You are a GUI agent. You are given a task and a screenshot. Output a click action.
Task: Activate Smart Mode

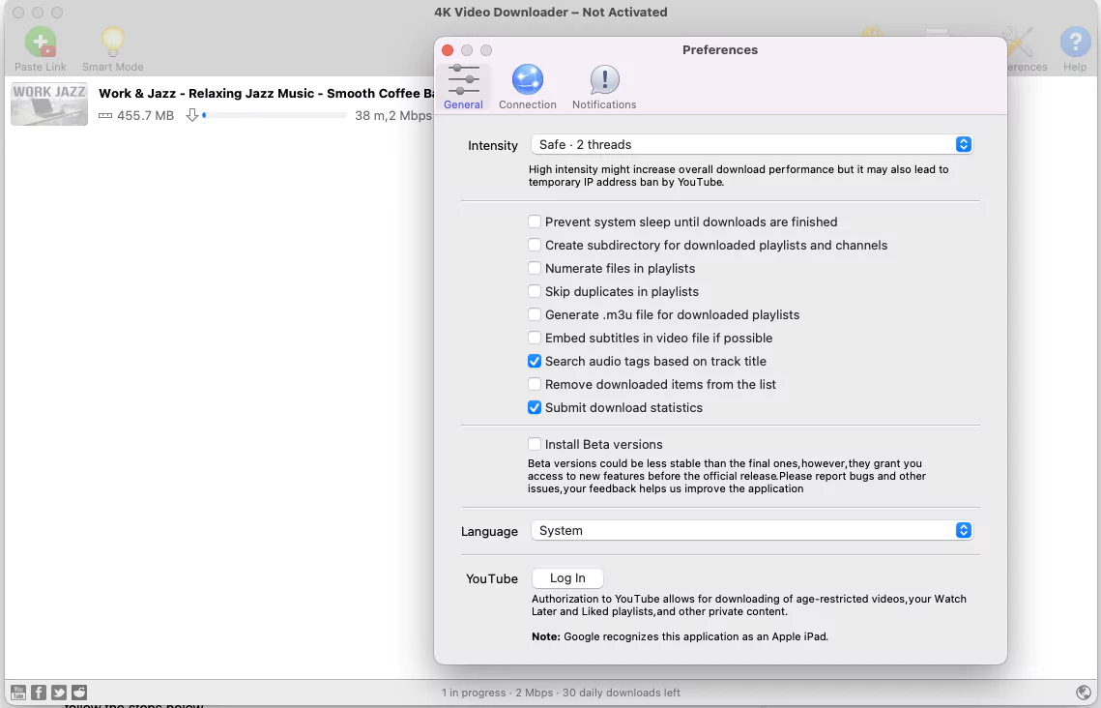coord(113,43)
